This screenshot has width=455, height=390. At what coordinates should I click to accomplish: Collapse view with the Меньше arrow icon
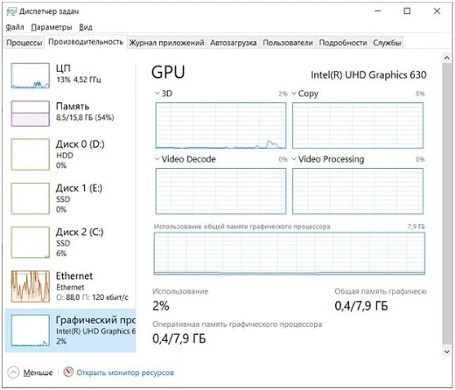pos(13,373)
